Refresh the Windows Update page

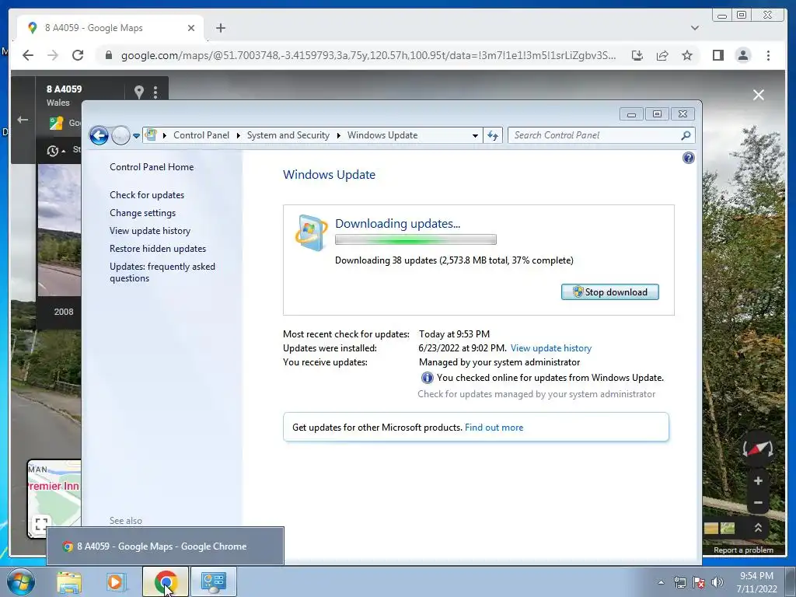point(493,135)
